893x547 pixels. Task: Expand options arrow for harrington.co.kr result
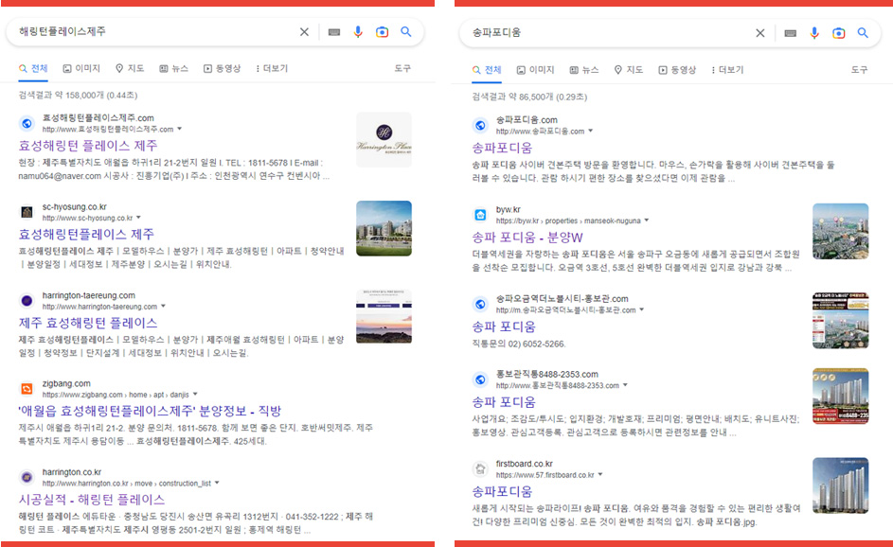(217, 484)
